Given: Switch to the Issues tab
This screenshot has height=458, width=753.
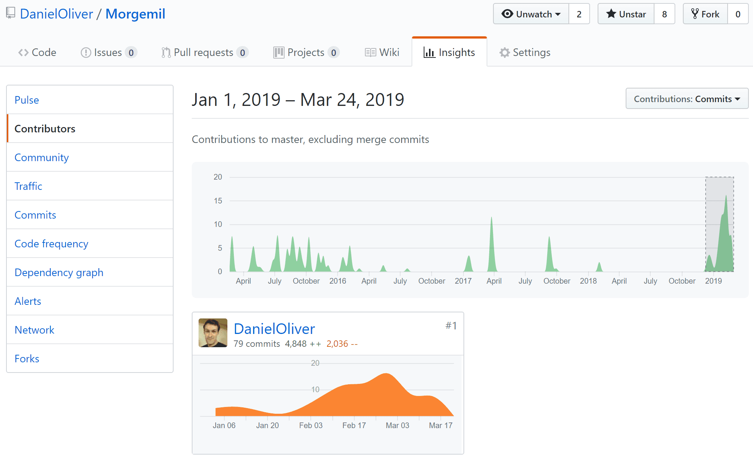Looking at the screenshot, I should [109, 53].
